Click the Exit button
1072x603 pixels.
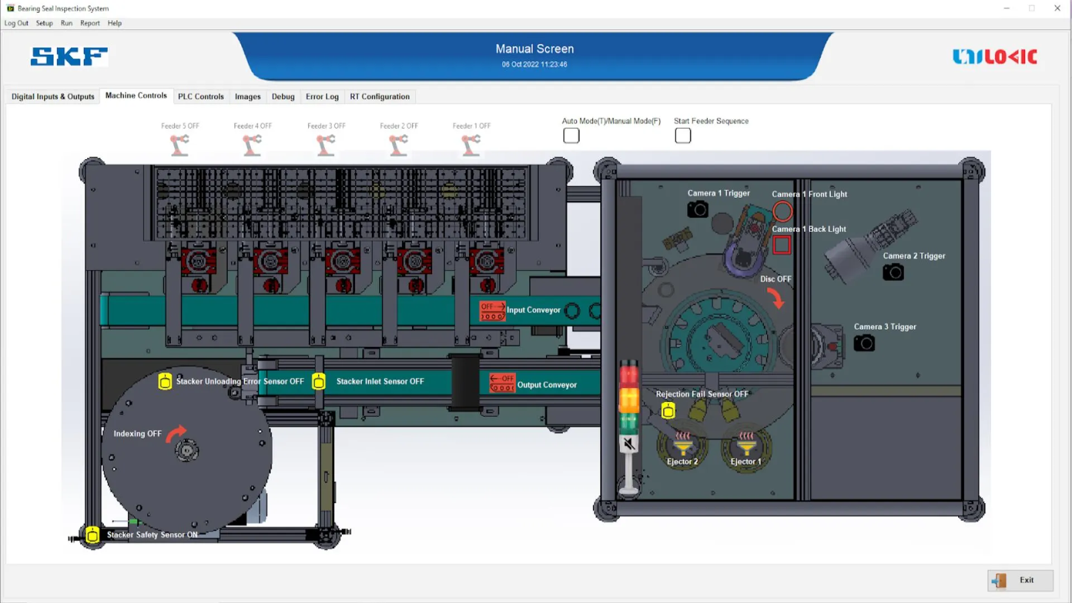pyautogui.click(x=1020, y=580)
